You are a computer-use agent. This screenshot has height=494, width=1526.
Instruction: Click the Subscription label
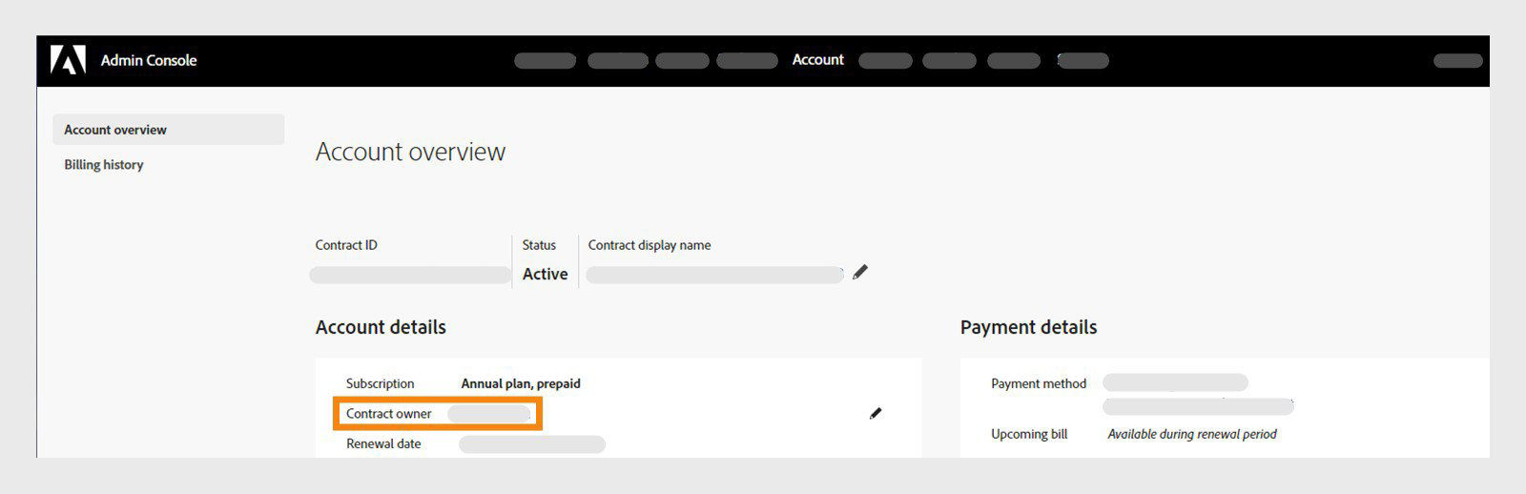[x=381, y=383]
